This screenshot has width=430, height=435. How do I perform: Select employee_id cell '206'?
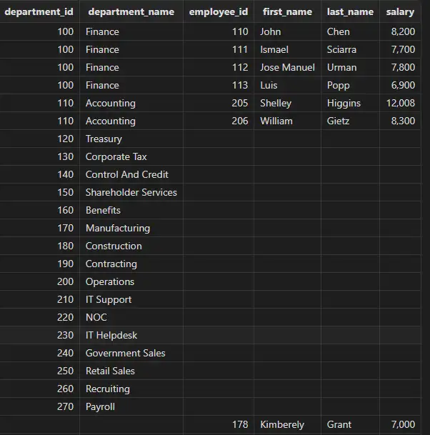219,121
